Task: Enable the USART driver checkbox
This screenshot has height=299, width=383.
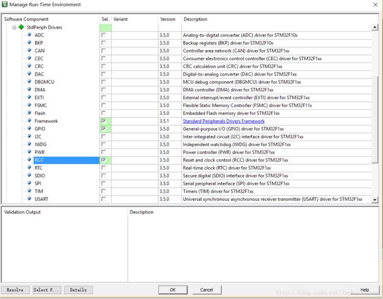Action: 104,199
